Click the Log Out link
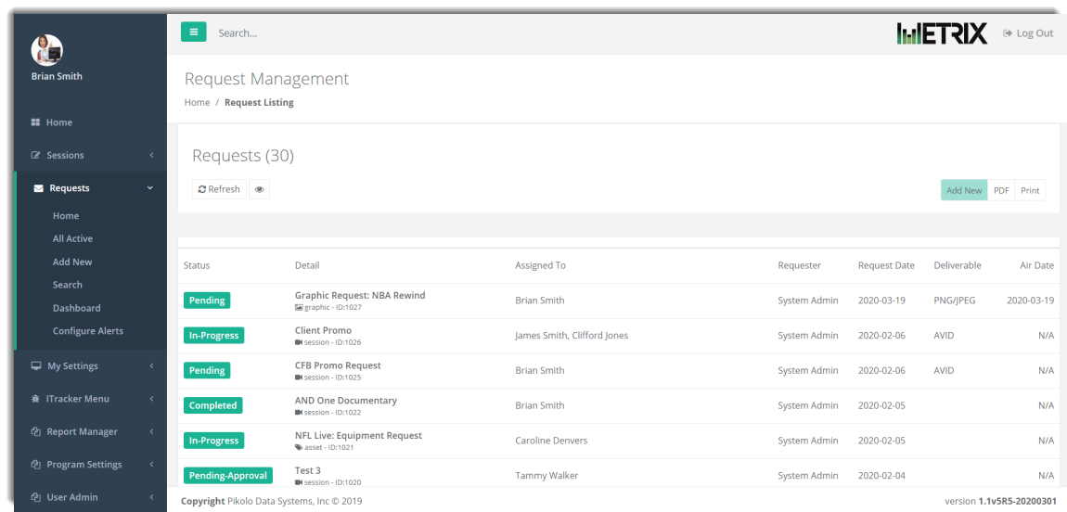1067x512 pixels. point(1028,33)
